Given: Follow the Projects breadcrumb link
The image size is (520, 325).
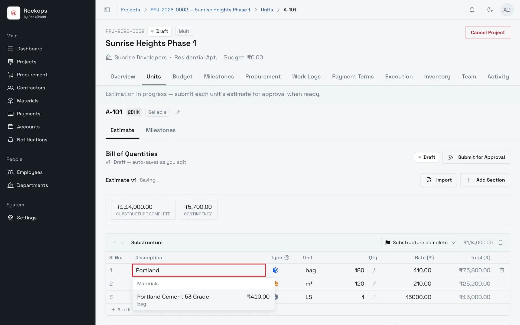Looking at the screenshot, I should 130,10.
